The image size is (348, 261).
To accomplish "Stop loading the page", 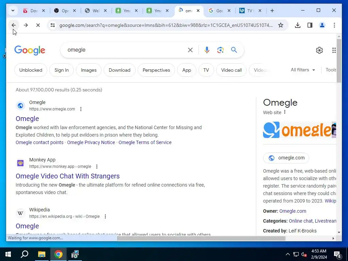I will tap(38, 25).
